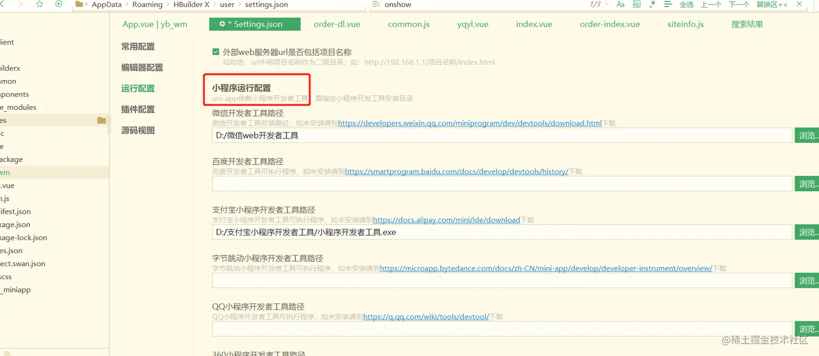Toggle regular expression search option
819x356 pixels.
(652, 4)
